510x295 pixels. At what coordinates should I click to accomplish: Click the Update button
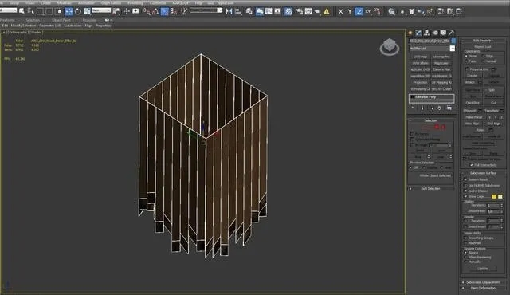pos(483,269)
